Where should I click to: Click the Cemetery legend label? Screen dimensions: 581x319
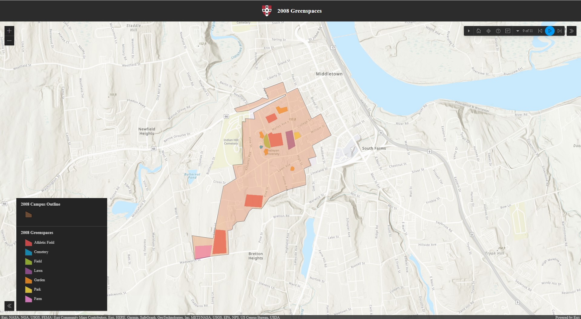coord(41,252)
